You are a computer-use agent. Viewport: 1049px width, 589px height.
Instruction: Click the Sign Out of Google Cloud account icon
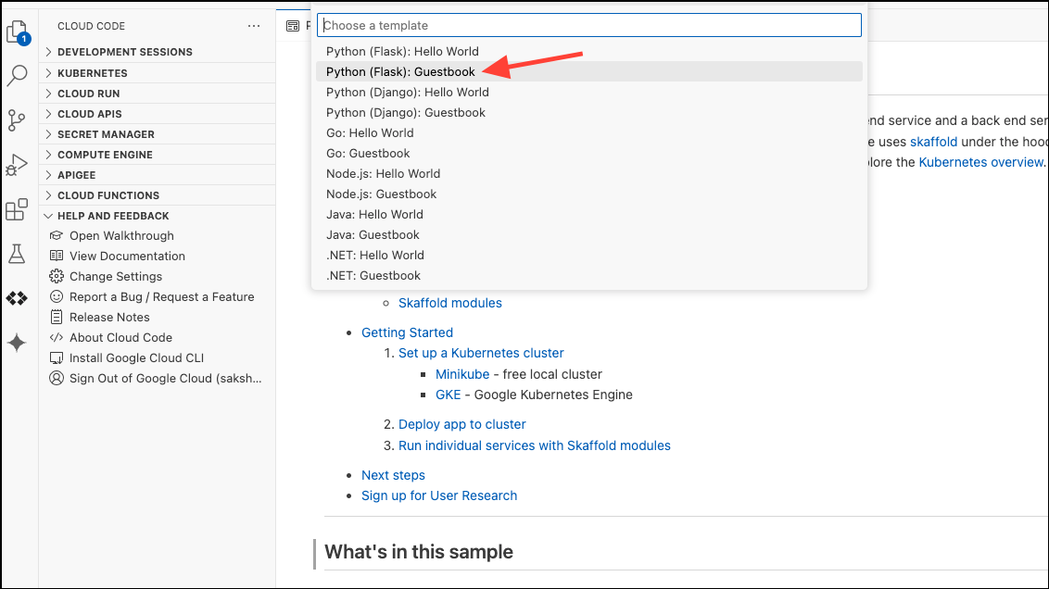click(x=57, y=378)
